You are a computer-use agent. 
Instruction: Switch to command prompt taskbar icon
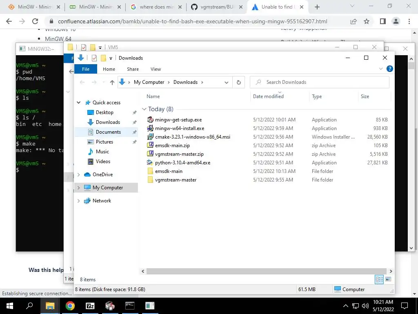(x=130, y=306)
